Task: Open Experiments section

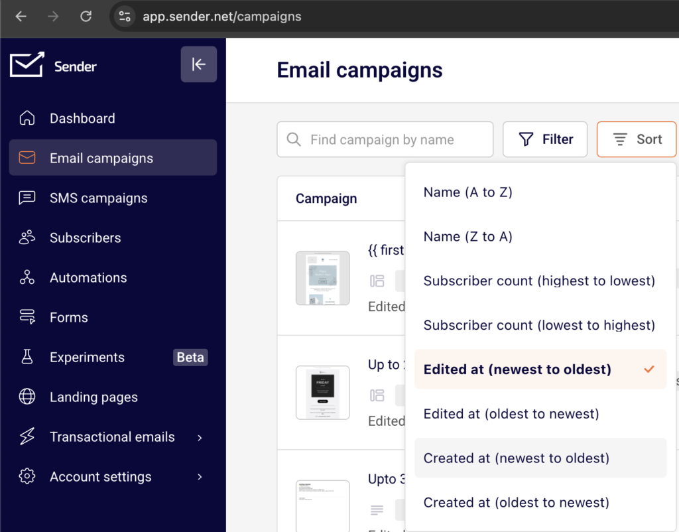Action: point(113,358)
